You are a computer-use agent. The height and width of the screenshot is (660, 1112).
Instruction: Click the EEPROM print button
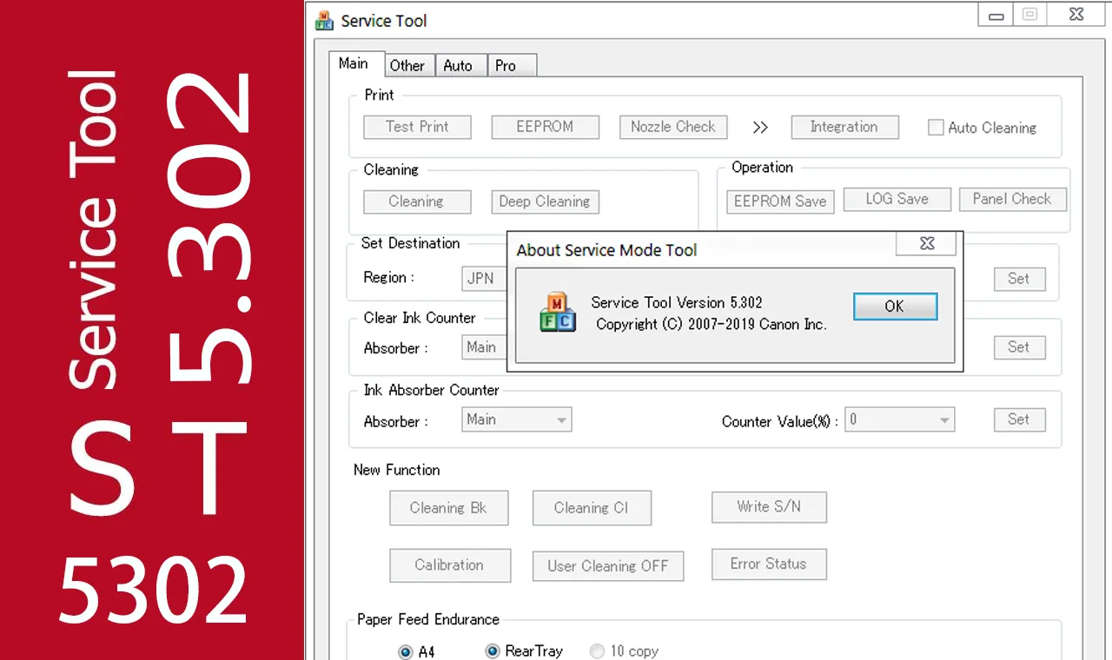click(x=545, y=127)
